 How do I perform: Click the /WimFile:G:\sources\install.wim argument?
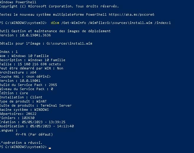(120, 23)
